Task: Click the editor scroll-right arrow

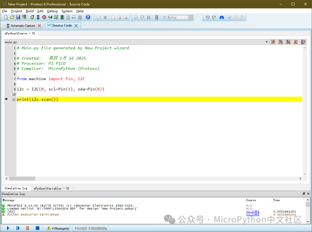Action: (300, 179)
